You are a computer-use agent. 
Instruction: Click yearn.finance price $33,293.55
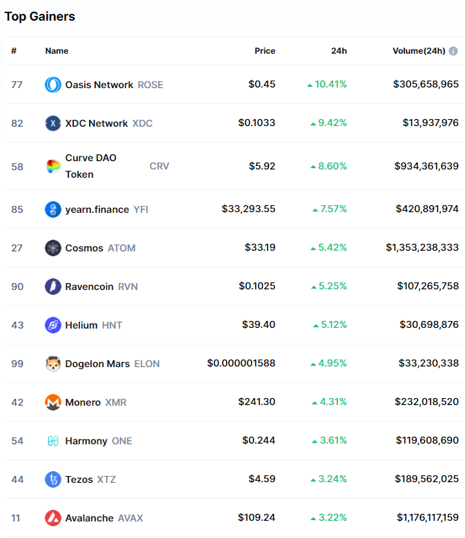point(248,209)
